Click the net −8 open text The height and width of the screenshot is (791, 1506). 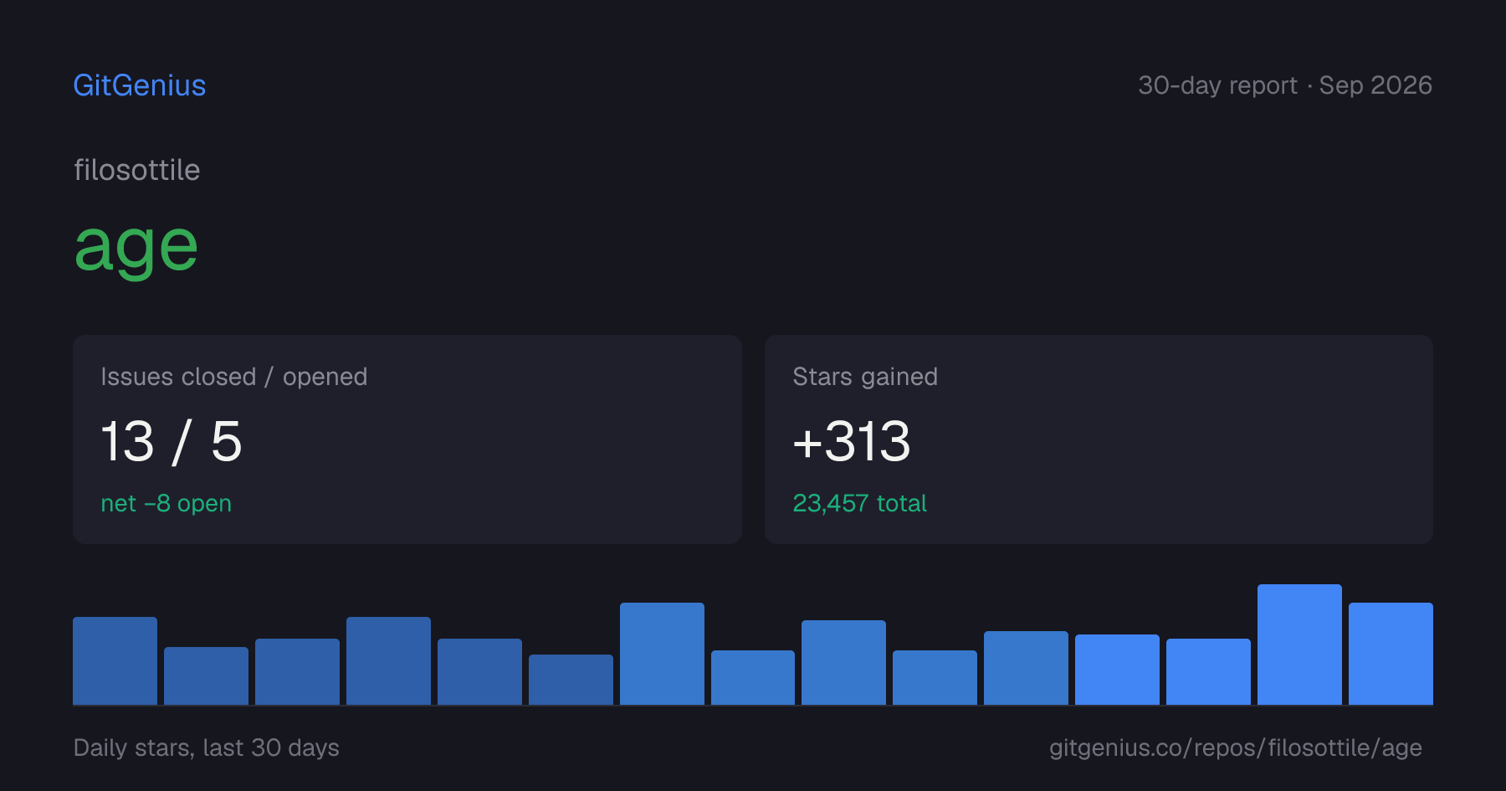[x=166, y=503]
